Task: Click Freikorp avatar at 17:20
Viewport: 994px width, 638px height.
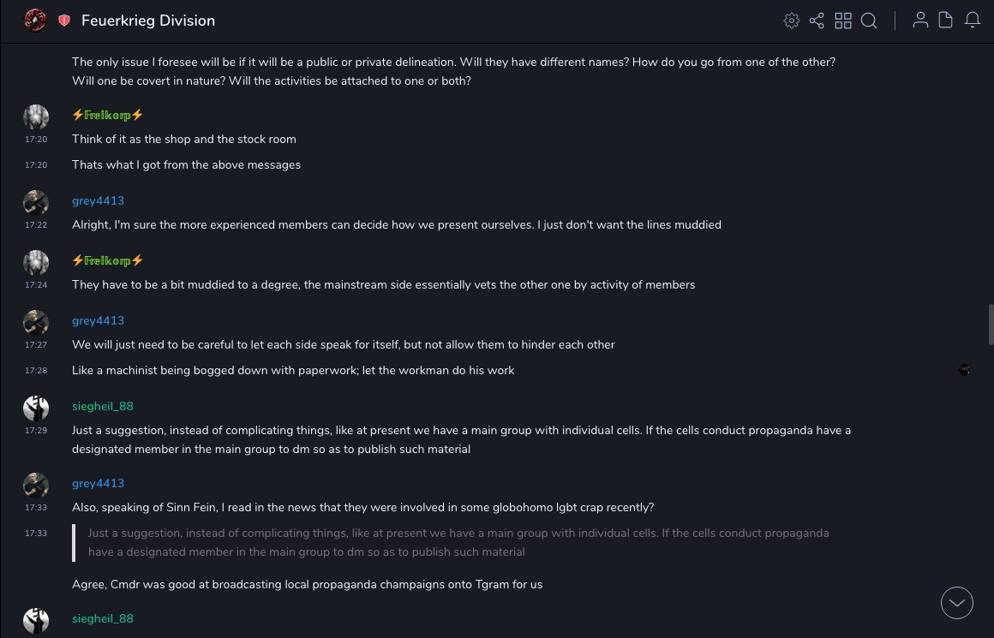Action: click(36, 116)
